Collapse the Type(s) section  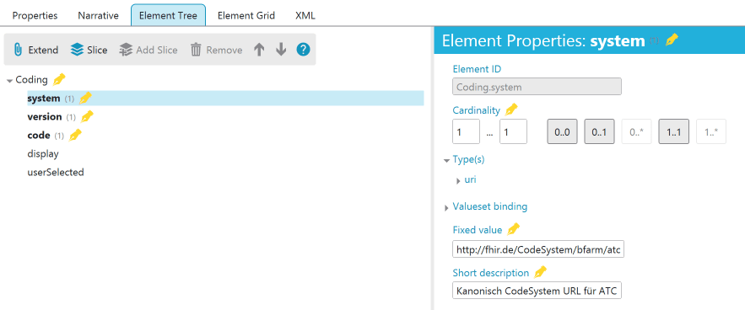click(446, 160)
